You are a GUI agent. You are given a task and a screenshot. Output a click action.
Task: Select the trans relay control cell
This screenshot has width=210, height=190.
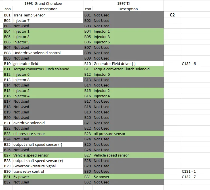click(48, 171)
